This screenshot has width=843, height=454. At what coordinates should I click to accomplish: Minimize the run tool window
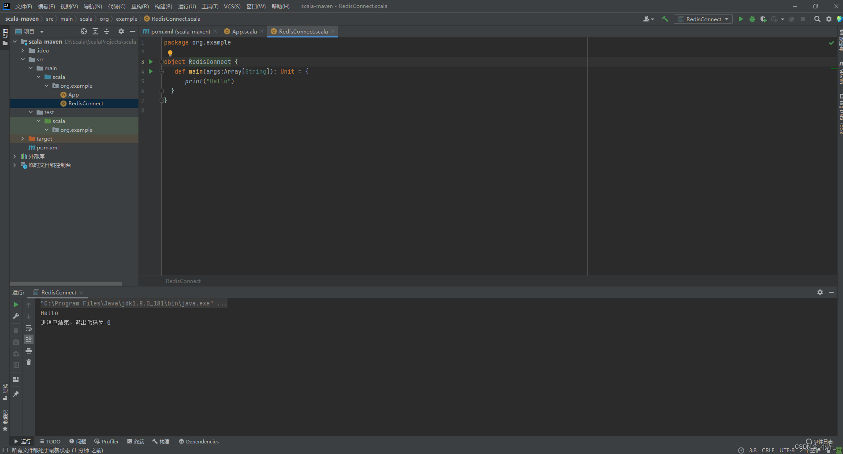coord(832,292)
